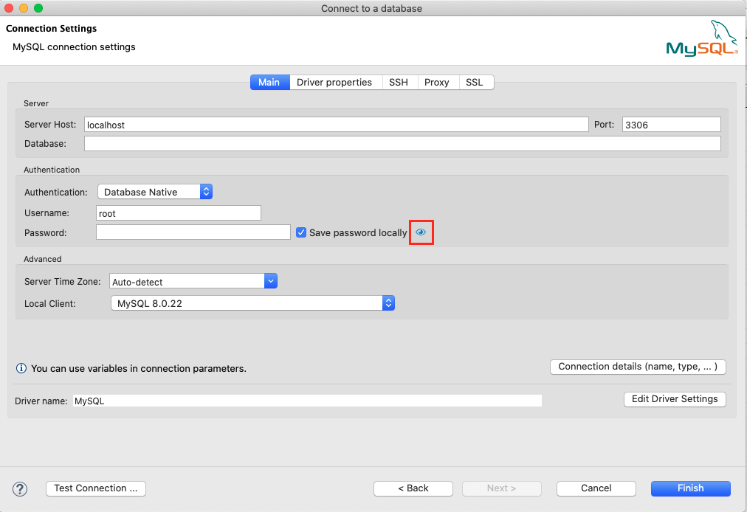Uncheck Save password locally checkbox
The image size is (747, 512).
301,232
